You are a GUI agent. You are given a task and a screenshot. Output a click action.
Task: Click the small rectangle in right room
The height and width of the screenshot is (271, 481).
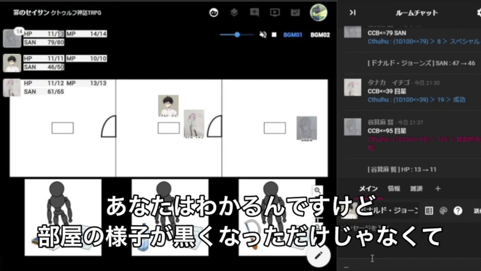click(x=275, y=128)
